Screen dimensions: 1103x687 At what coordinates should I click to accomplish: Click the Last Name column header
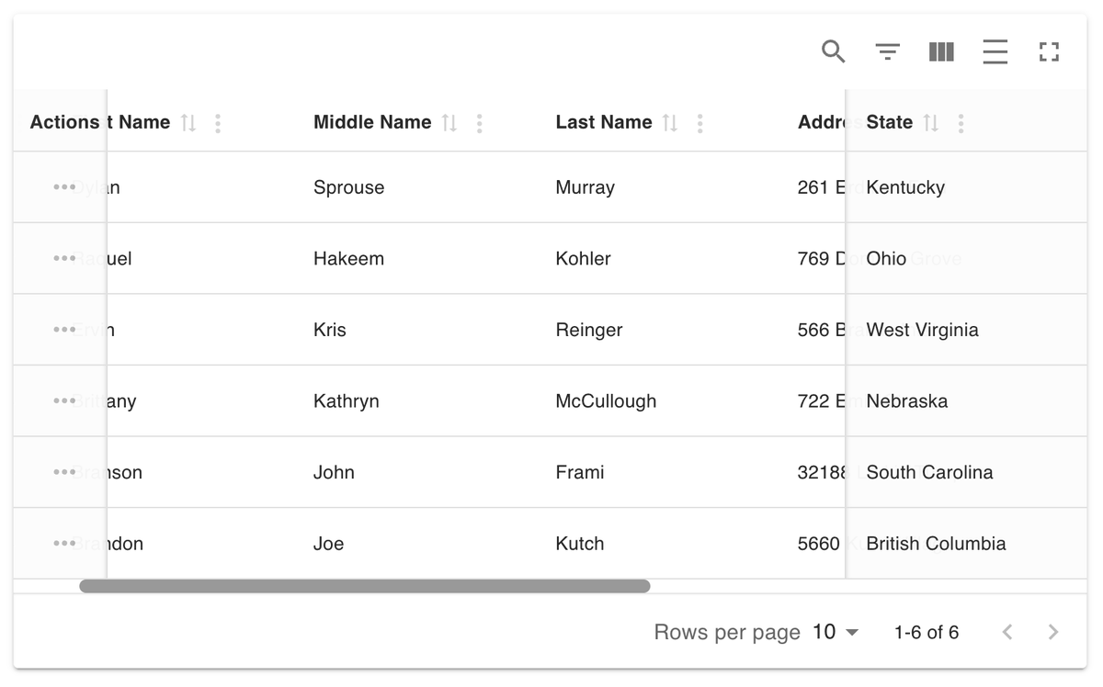pos(604,122)
